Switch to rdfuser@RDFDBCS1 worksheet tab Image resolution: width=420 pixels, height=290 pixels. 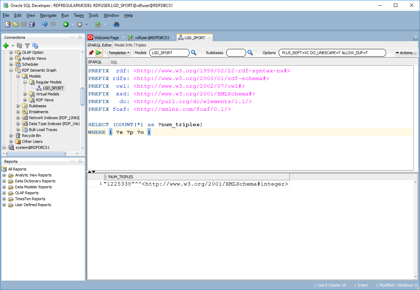tap(152, 38)
